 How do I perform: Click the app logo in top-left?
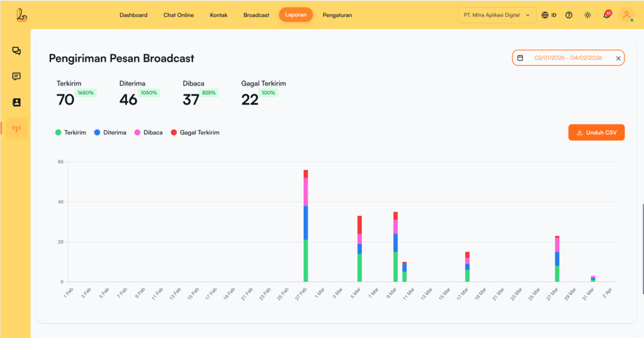click(x=23, y=15)
